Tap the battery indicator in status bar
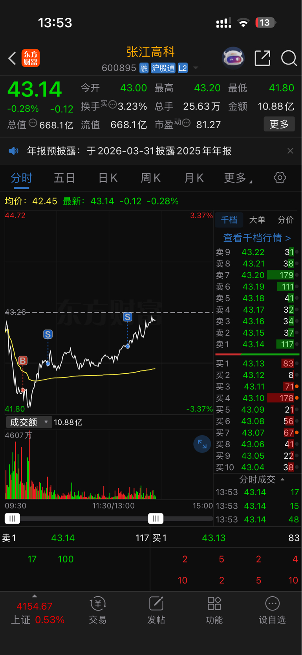Screen dimensions: 302x655 266,23
